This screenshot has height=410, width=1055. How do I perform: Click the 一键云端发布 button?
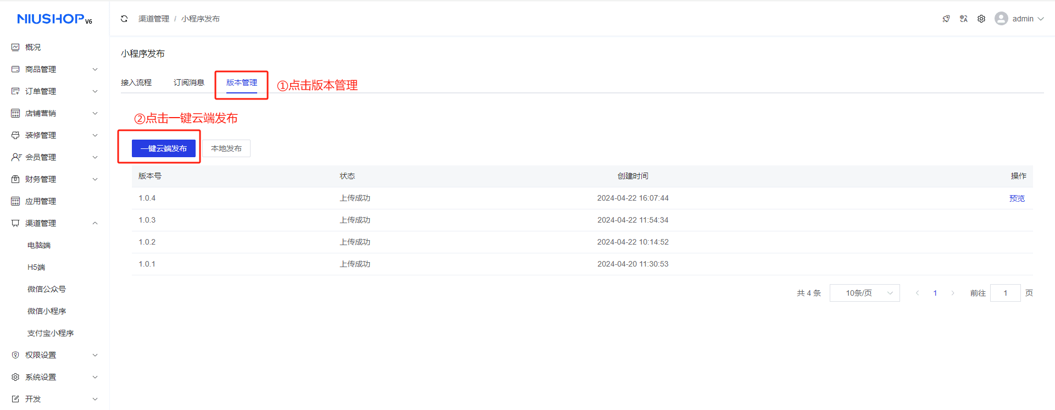[x=164, y=148]
